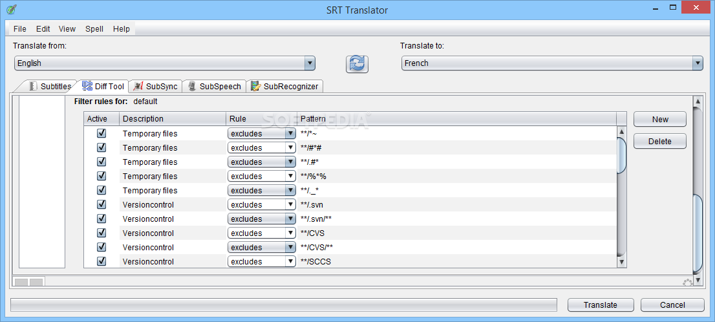Click Temporary files description for **/*~
715x322 pixels.
tap(173, 134)
